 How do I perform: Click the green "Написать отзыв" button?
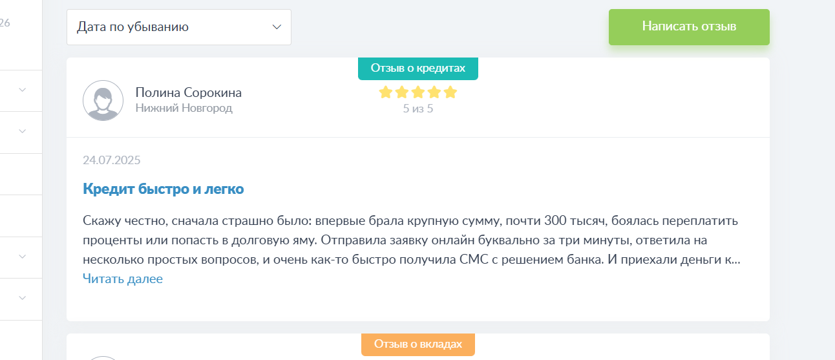(689, 26)
